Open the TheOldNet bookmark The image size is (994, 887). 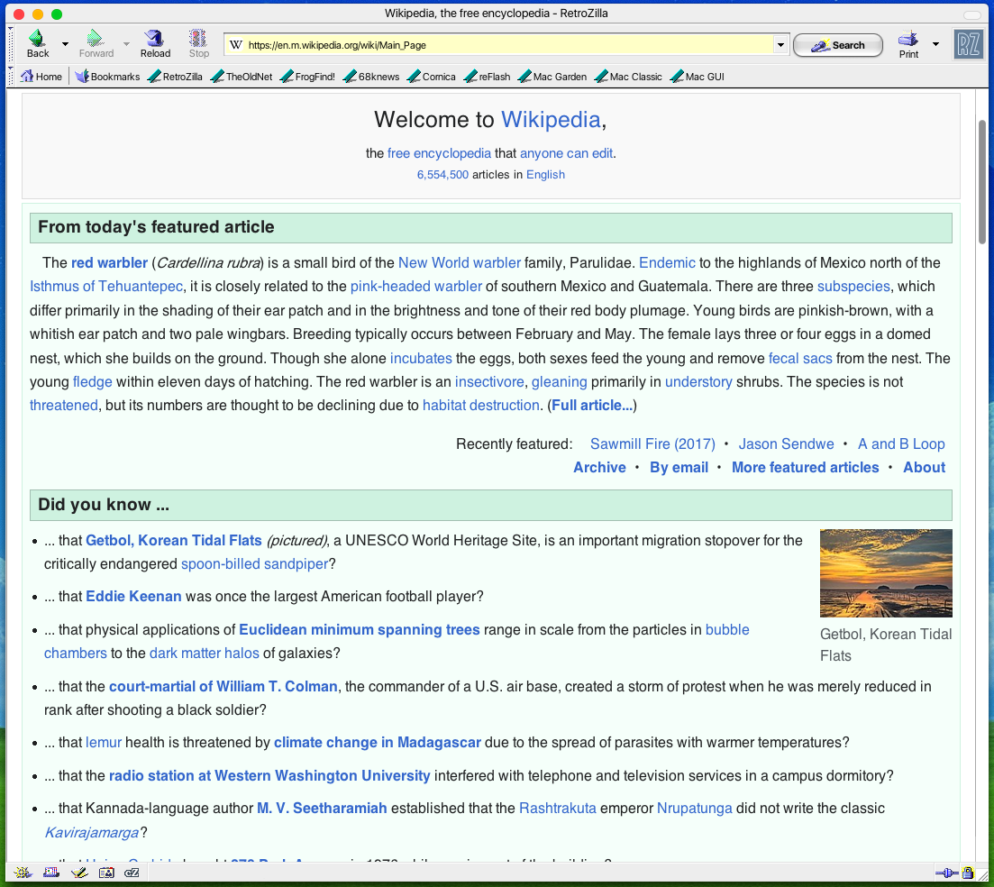click(242, 77)
